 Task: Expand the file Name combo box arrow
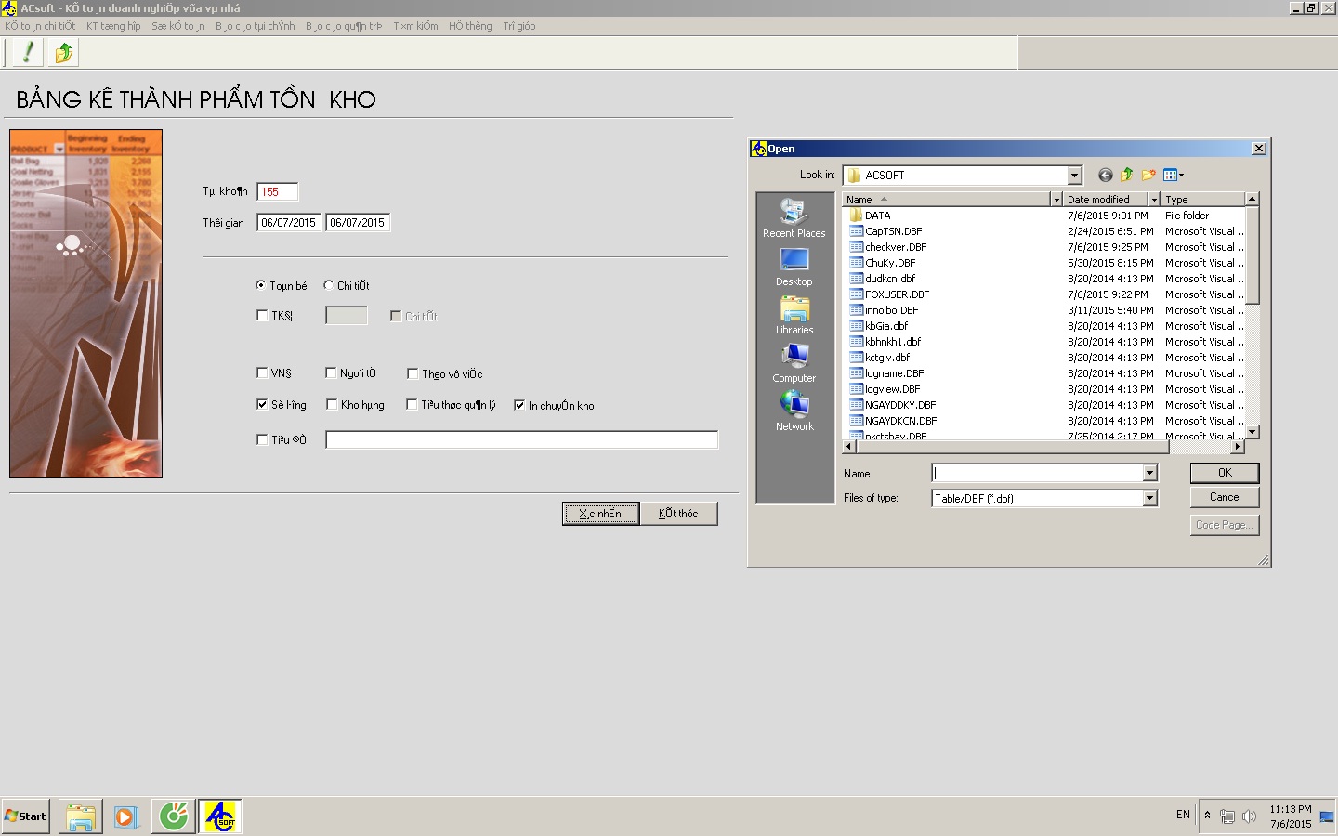coord(1149,474)
